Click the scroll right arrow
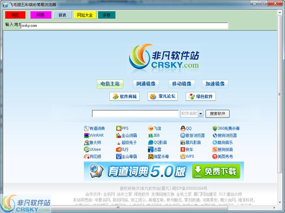Screen dimensions: 285x213 point(274,208)
